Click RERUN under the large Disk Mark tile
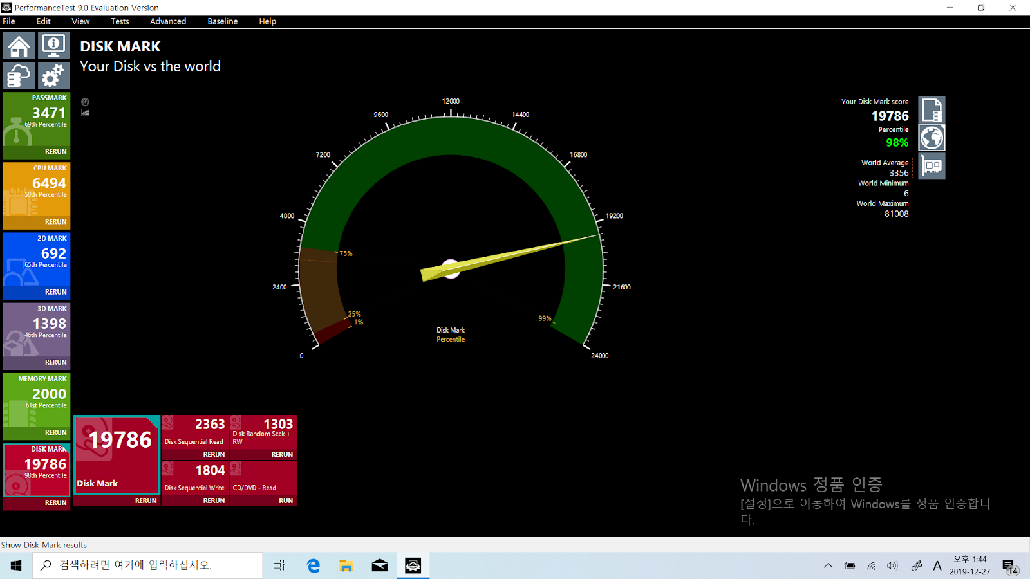Viewport: 1030px width, 579px height. pos(145,501)
